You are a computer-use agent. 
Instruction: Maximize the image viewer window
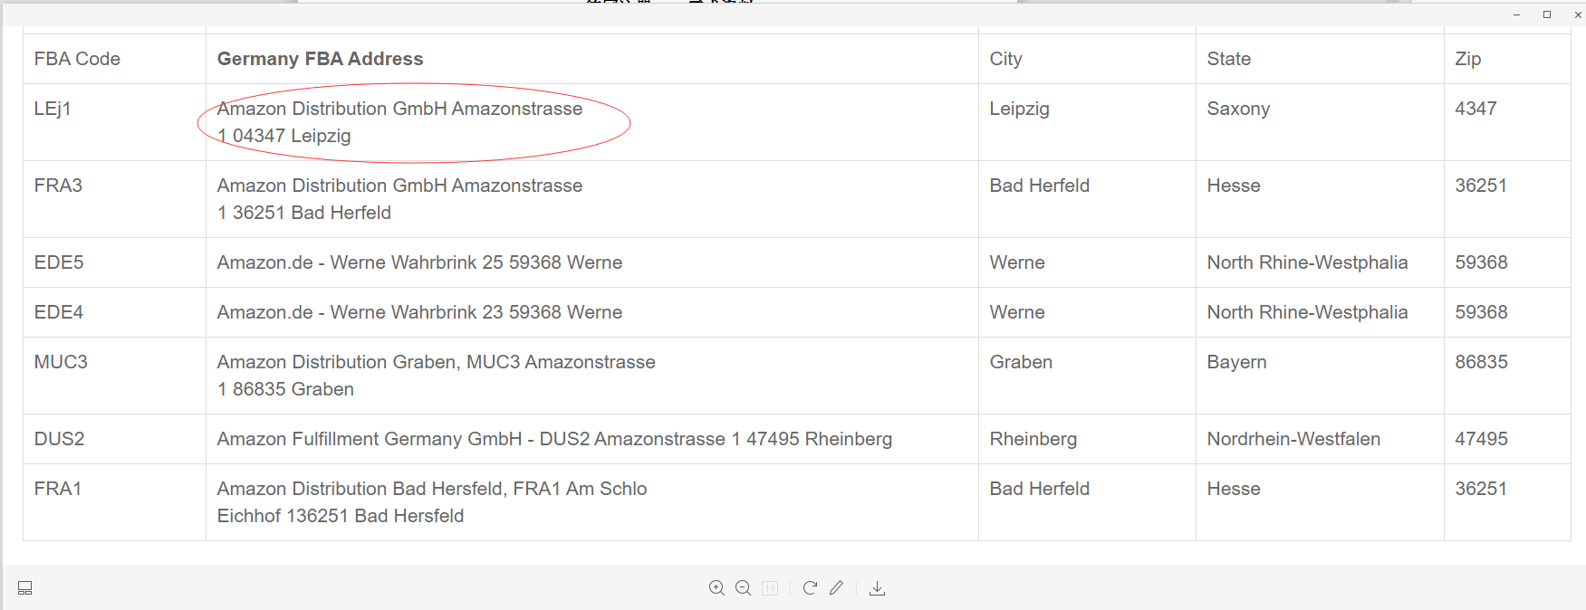(x=1547, y=14)
